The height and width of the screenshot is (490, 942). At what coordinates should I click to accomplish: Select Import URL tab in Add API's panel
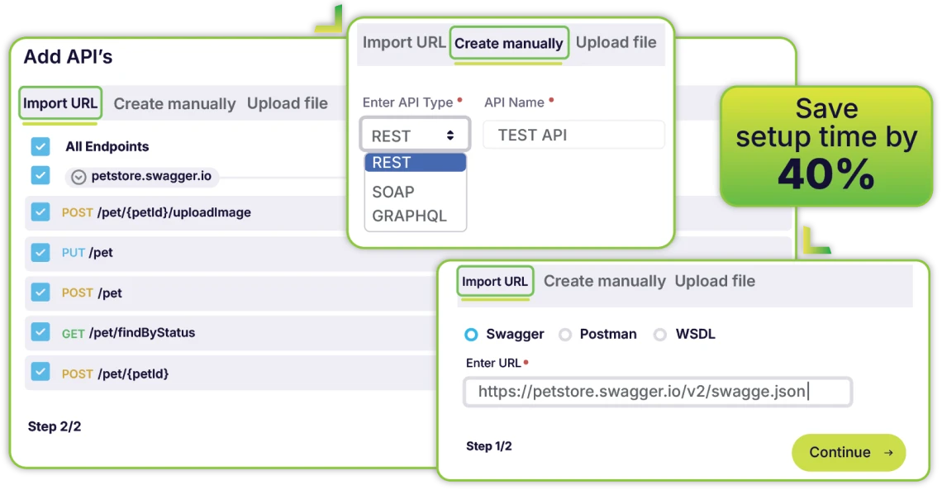(x=60, y=103)
